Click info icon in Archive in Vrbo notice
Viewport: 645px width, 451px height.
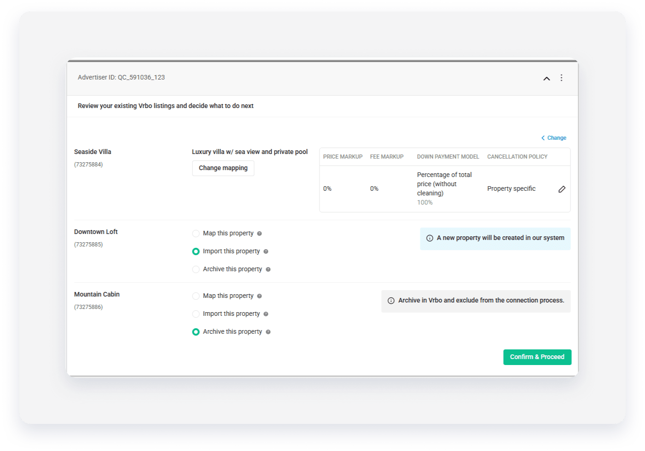coord(391,301)
